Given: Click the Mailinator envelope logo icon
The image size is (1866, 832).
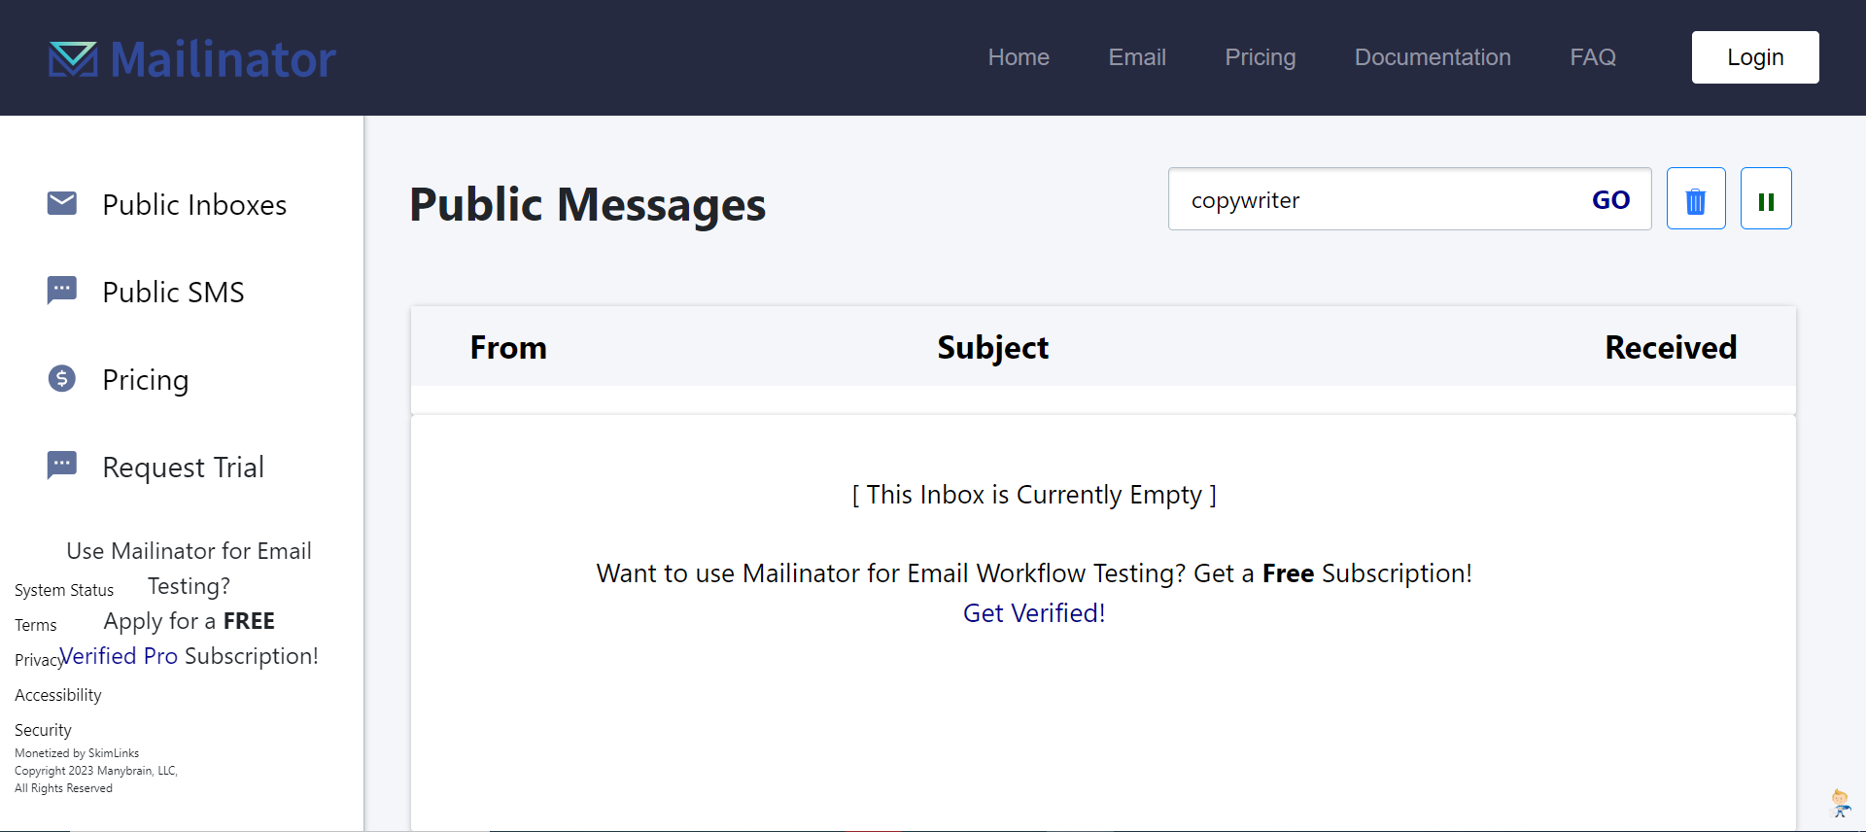Looking at the screenshot, I should pos(73,59).
